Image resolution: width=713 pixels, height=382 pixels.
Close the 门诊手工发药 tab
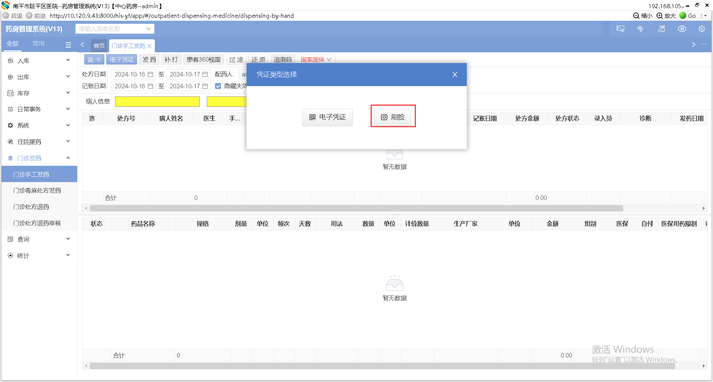(x=149, y=46)
